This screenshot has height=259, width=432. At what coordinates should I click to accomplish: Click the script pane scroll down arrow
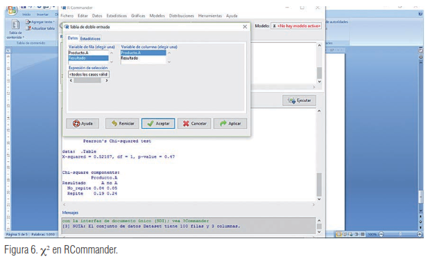319,82
